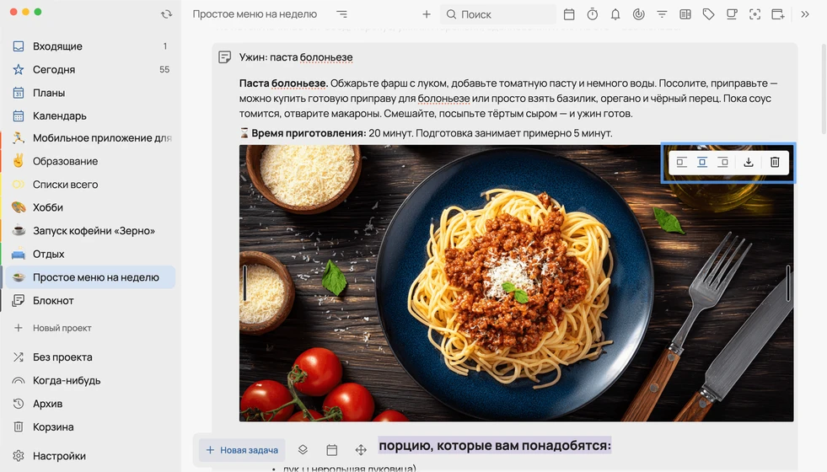The image size is (827, 472).
Task: Click the notifications bell icon
Action: [615, 14]
